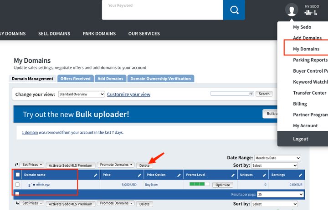Open the bottom Sort by Select dropdown
This screenshot has width=328, height=210.
tap(274, 204)
